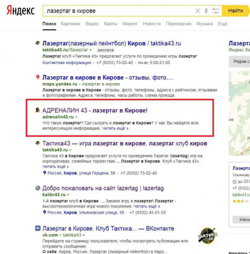Open Лазертаг в Кирове. Клуб Тактика ВКонтакте result

(108, 229)
